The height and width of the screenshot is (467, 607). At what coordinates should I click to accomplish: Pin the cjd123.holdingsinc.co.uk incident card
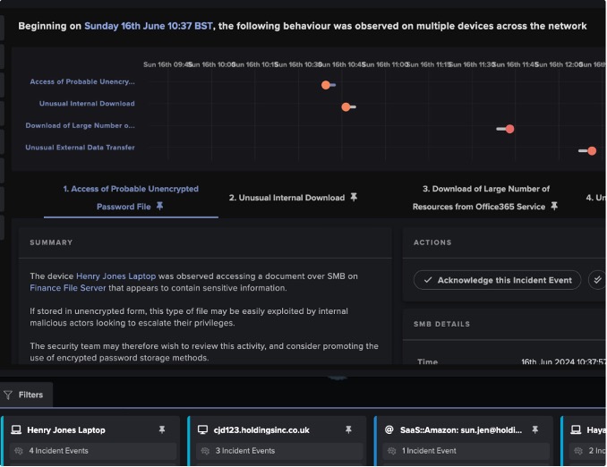coord(348,430)
